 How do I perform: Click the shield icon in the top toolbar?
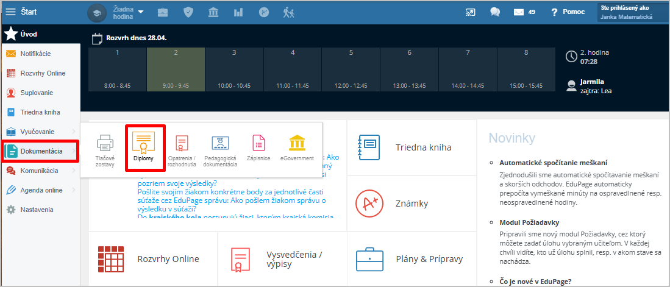188,12
